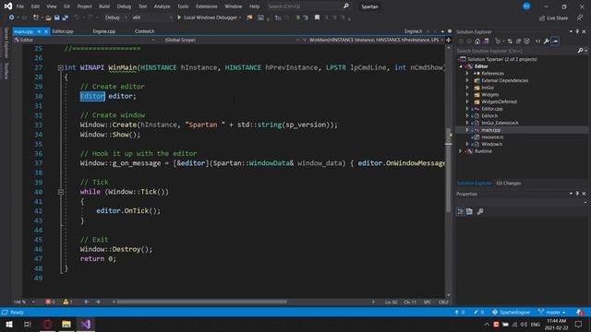Open the File menu

coord(20,6)
